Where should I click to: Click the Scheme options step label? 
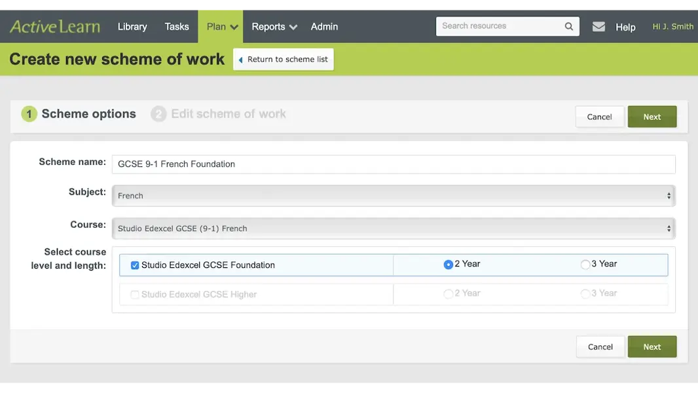(x=88, y=114)
